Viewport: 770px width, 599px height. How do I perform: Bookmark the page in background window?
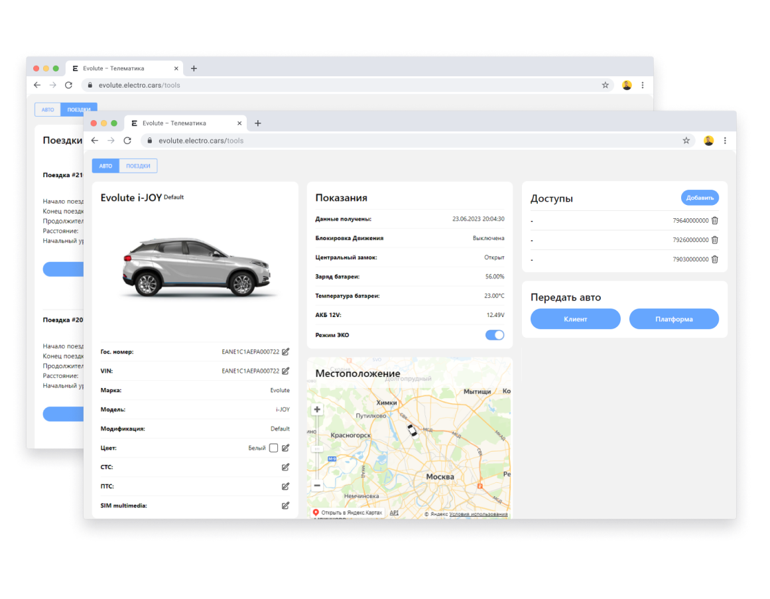(x=605, y=85)
